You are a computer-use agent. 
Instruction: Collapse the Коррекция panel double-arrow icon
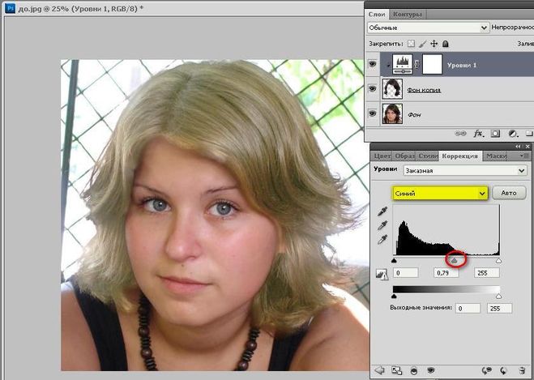[518, 147]
